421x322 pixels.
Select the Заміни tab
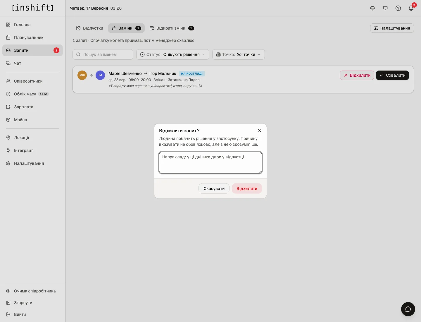coord(126,28)
